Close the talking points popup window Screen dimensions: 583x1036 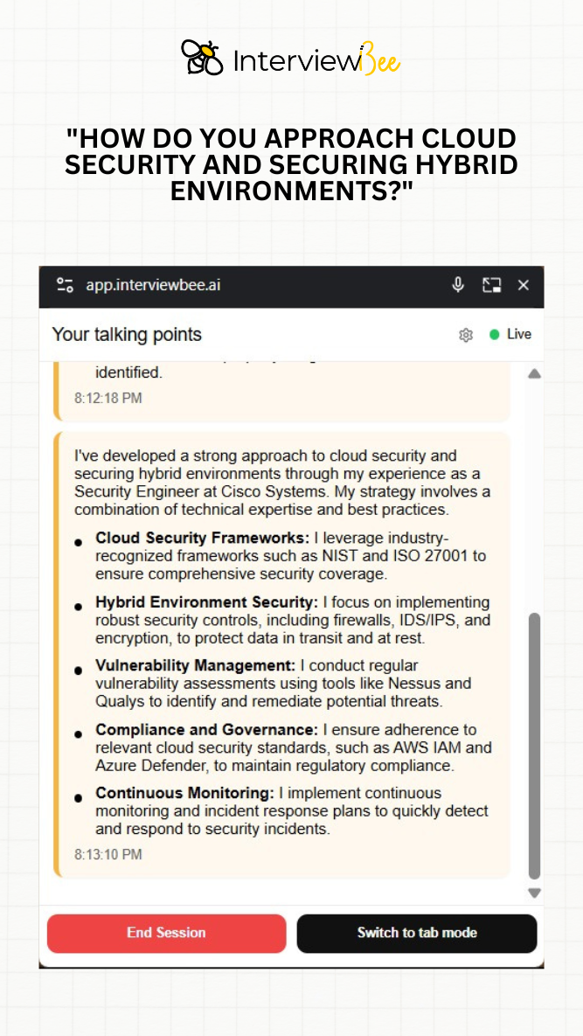click(x=524, y=285)
